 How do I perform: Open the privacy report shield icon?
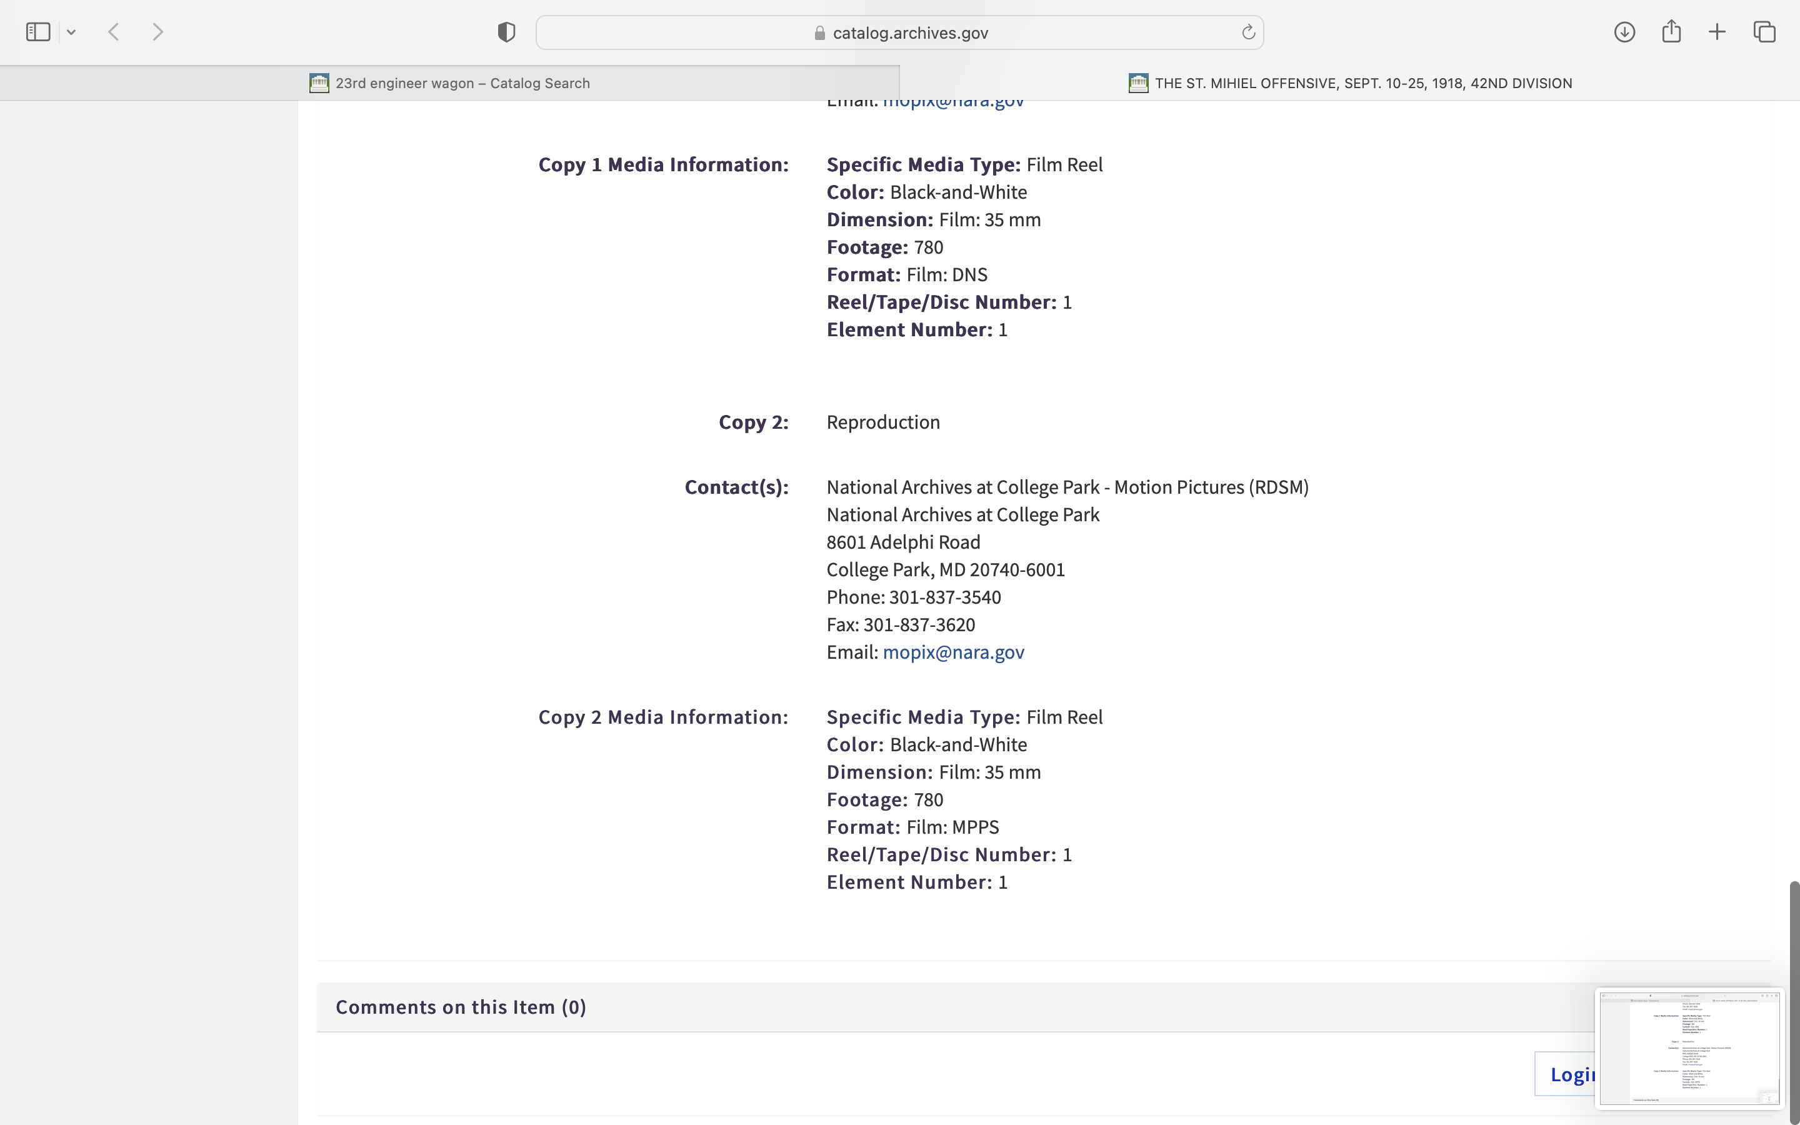click(x=506, y=32)
